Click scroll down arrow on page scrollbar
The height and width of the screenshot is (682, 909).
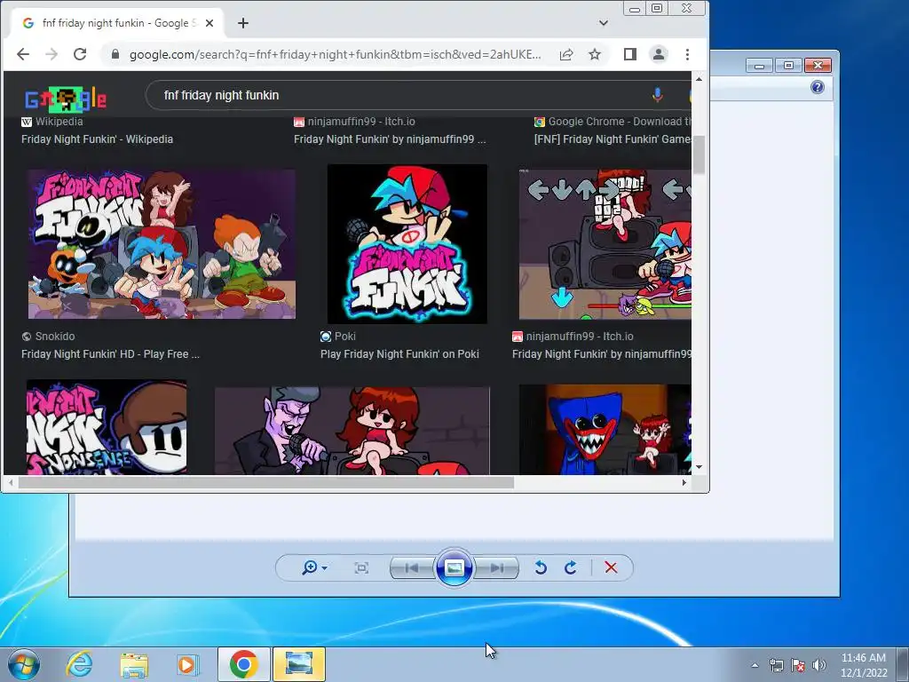pos(700,467)
